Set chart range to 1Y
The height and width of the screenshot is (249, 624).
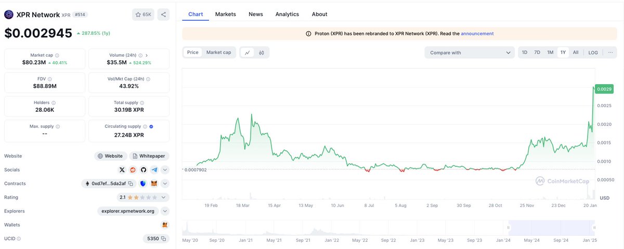[x=563, y=53]
